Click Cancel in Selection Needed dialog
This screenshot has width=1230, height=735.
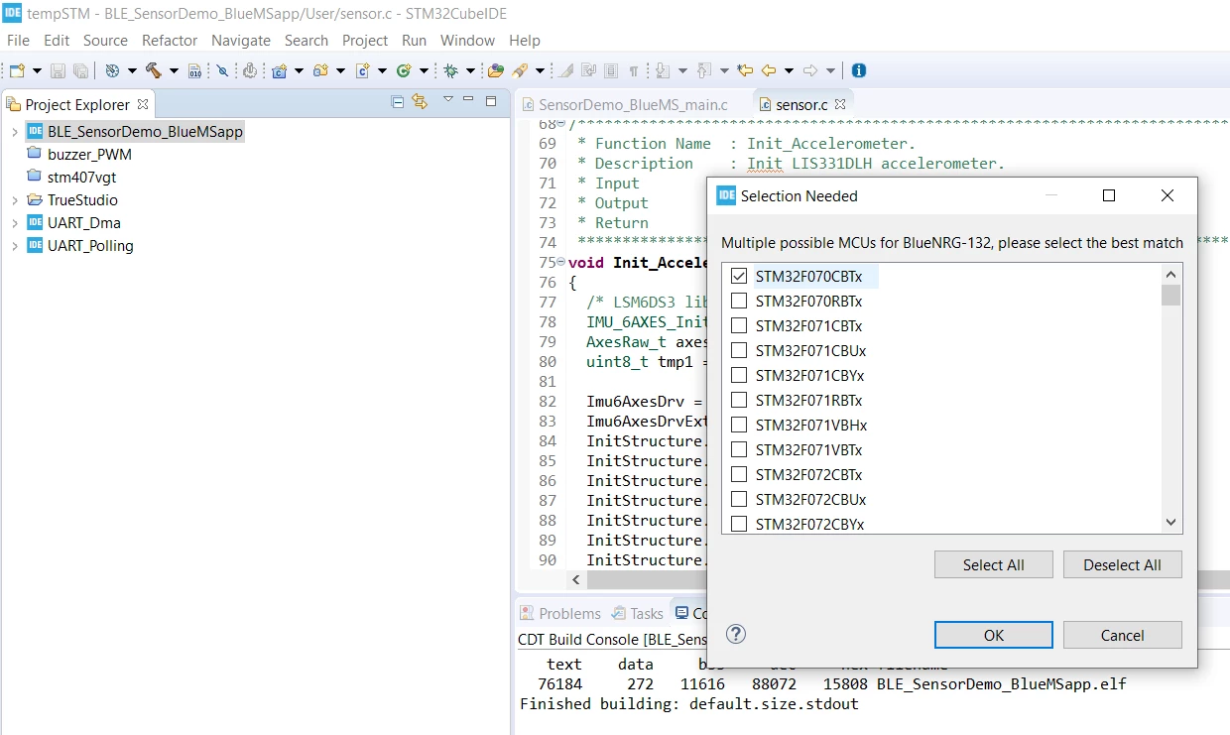1122,635
